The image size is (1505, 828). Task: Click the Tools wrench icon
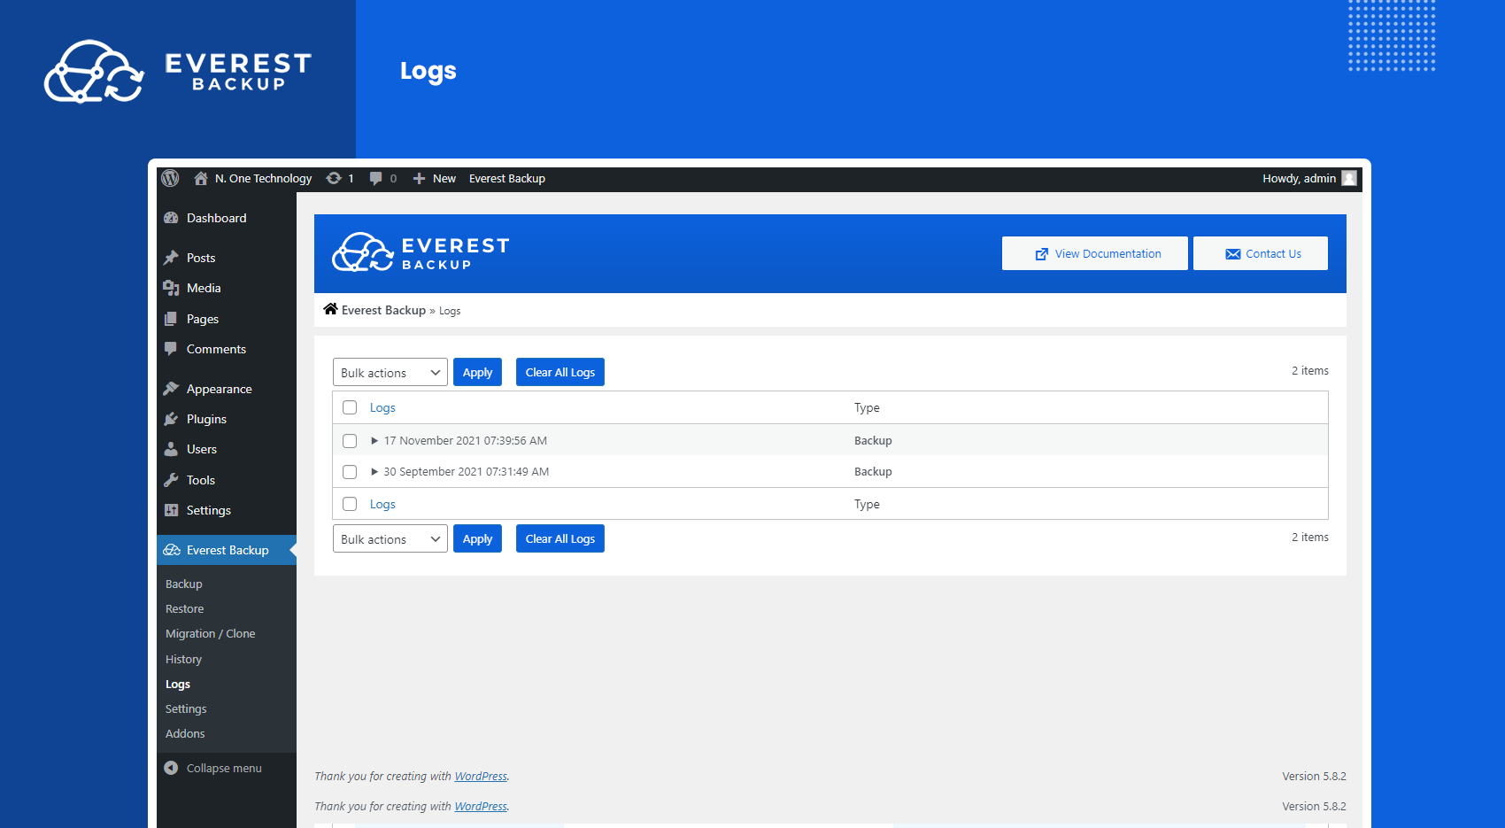[x=171, y=480]
